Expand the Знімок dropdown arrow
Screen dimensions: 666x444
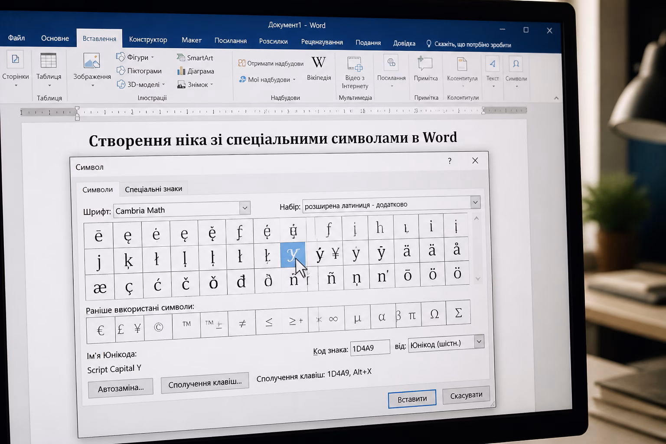pos(212,85)
